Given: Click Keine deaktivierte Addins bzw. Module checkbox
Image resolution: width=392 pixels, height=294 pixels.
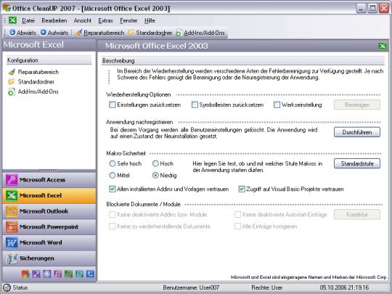Looking at the screenshot, I should (x=113, y=214).
